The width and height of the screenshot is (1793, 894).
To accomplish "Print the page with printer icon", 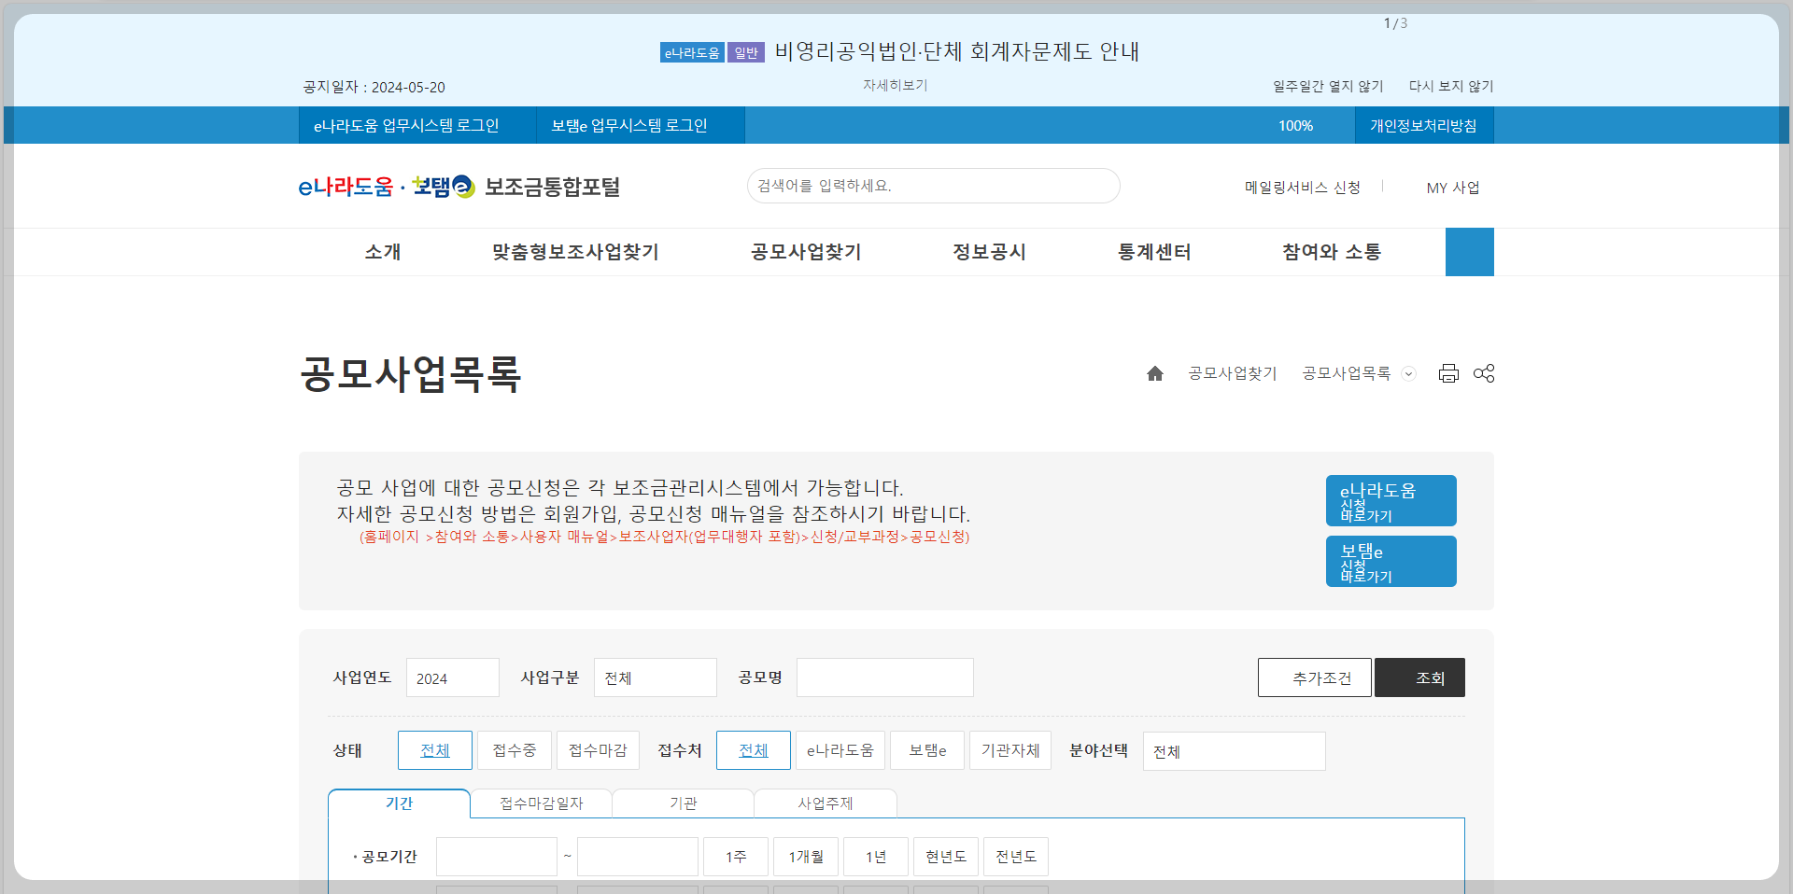I will pyautogui.click(x=1448, y=373).
